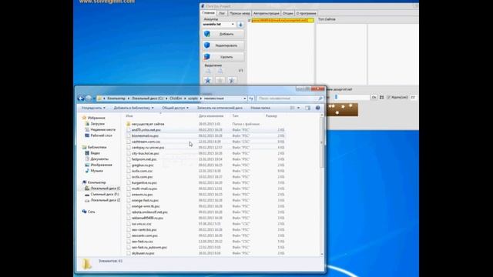This screenshot has height=277, width=493.
Task: Select the file cashtream.com.csc
Action: (x=146, y=142)
